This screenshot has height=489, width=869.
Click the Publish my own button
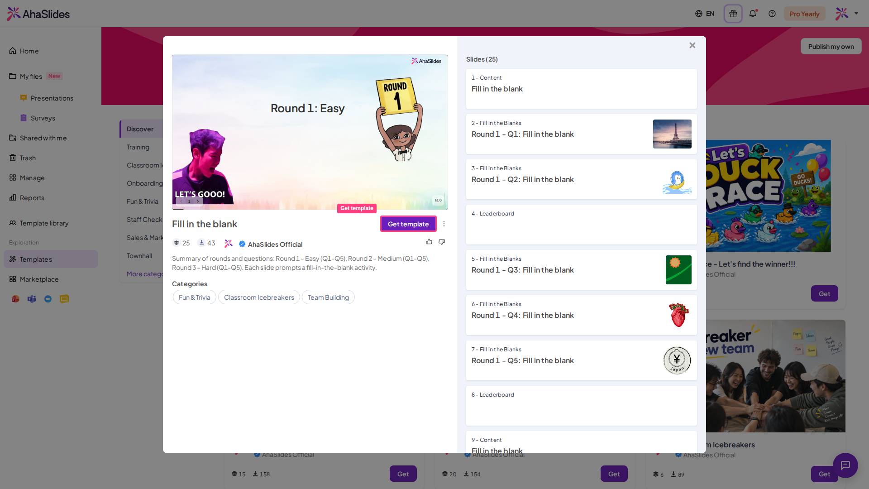(x=831, y=46)
